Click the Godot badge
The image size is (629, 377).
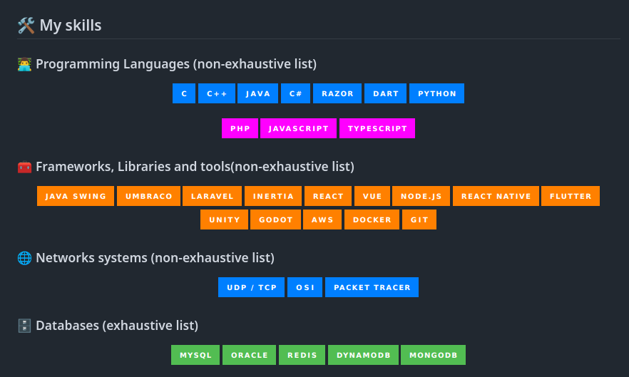(x=276, y=220)
